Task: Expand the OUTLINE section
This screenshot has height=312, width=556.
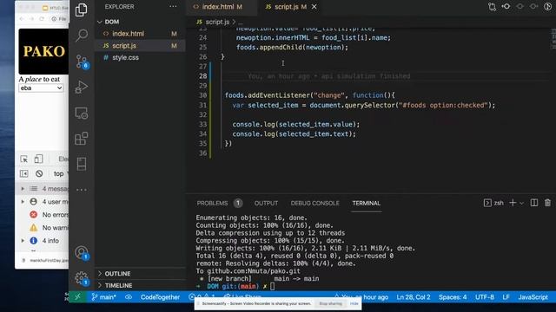Action: (x=140, y=274)
